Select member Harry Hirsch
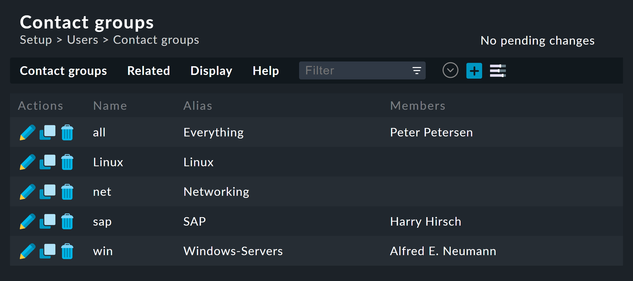 click(426, 222)
